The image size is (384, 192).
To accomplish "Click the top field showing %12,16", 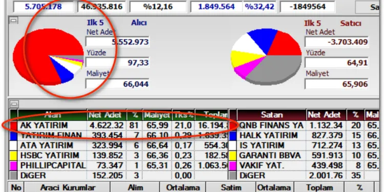I will [x=158, y=7].
